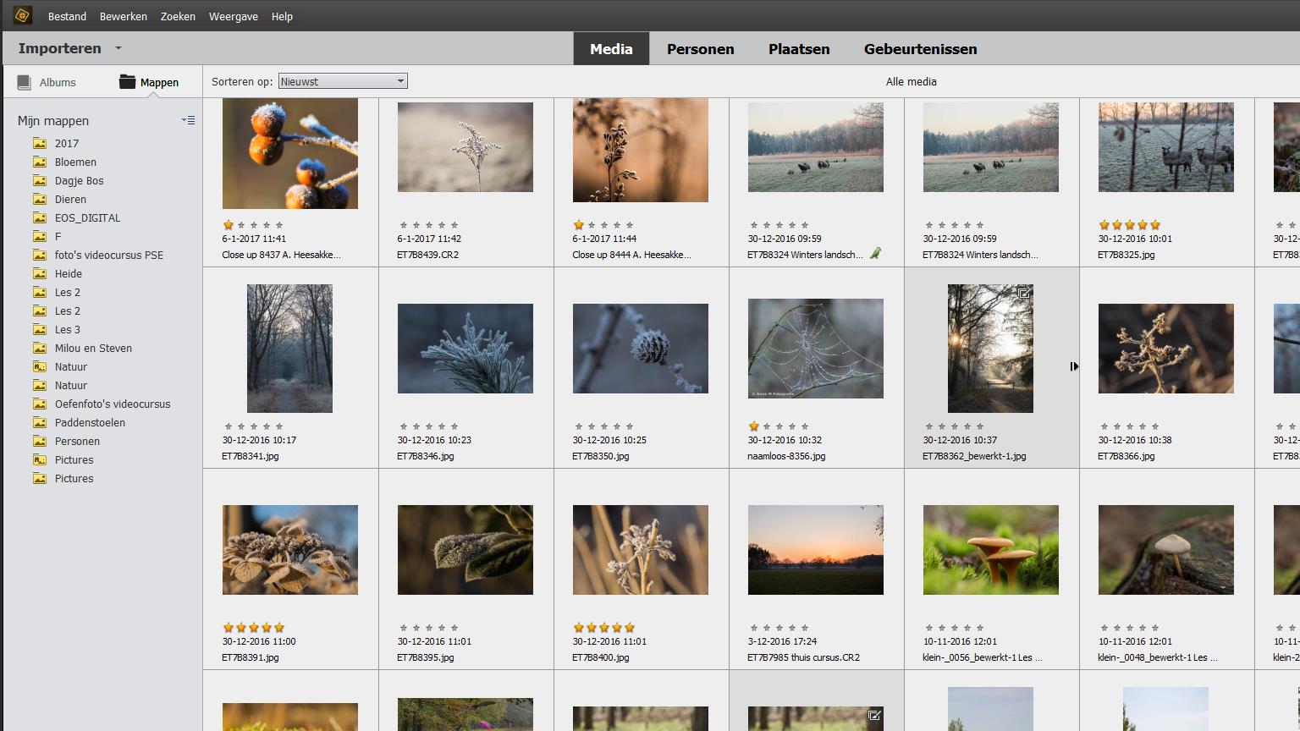The width and height of the screenshot is (1300, 731).
Task: Click the Albums panel icon
Action: click(24, 82)
